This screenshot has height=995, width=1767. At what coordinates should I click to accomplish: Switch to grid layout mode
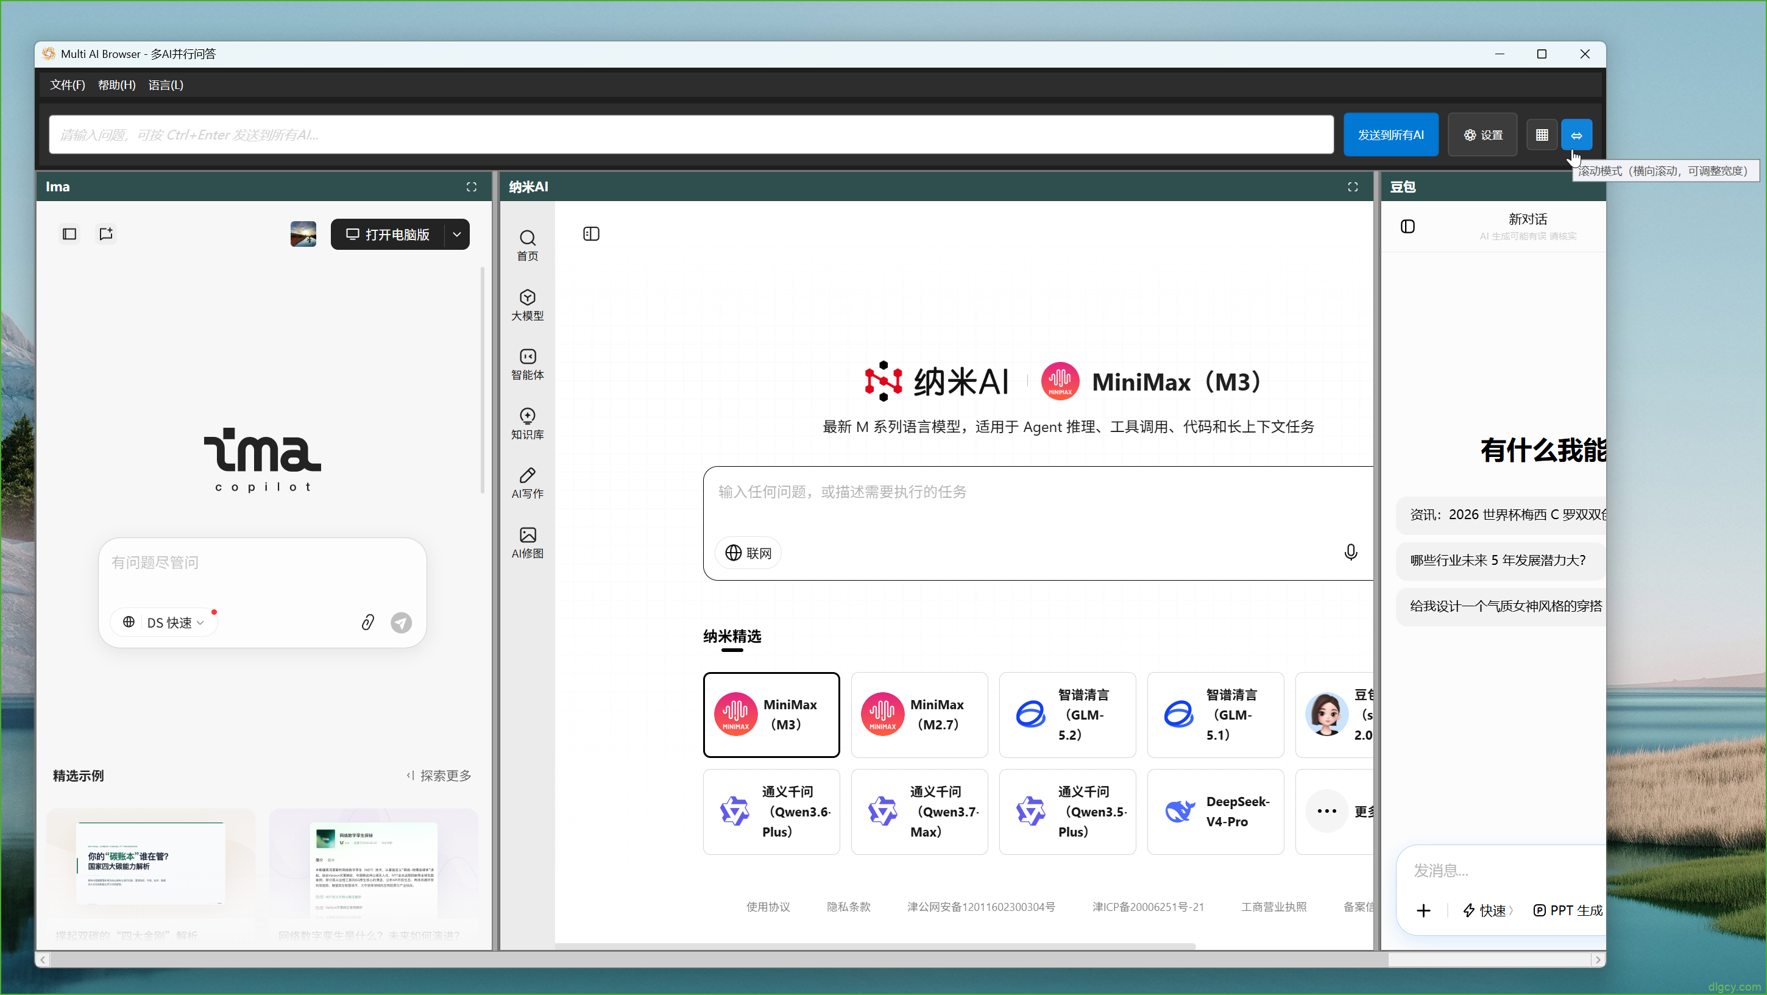pyautogui.click(x=1542, y=135)
